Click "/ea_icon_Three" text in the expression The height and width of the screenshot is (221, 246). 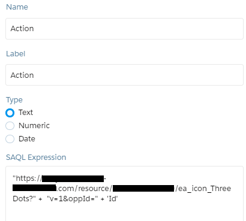(203, 189)
